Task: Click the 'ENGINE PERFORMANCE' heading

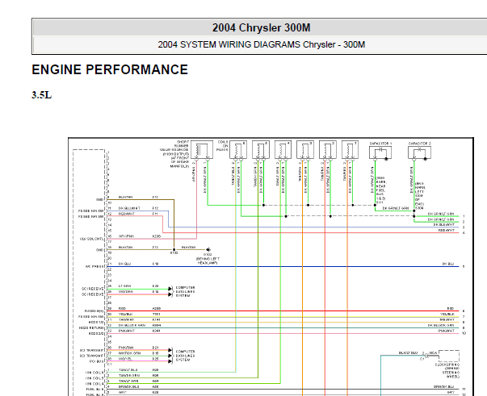Action: point(110,69)
